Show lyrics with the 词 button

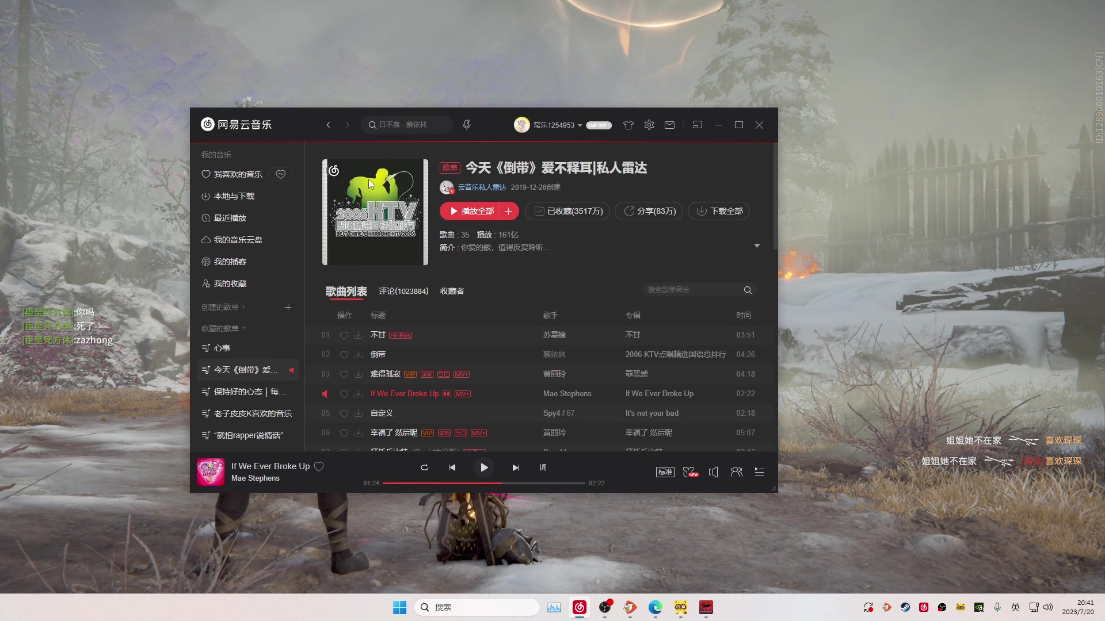coord(543,467)
